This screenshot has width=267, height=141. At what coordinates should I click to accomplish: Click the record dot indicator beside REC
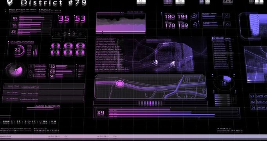(259, 1)
